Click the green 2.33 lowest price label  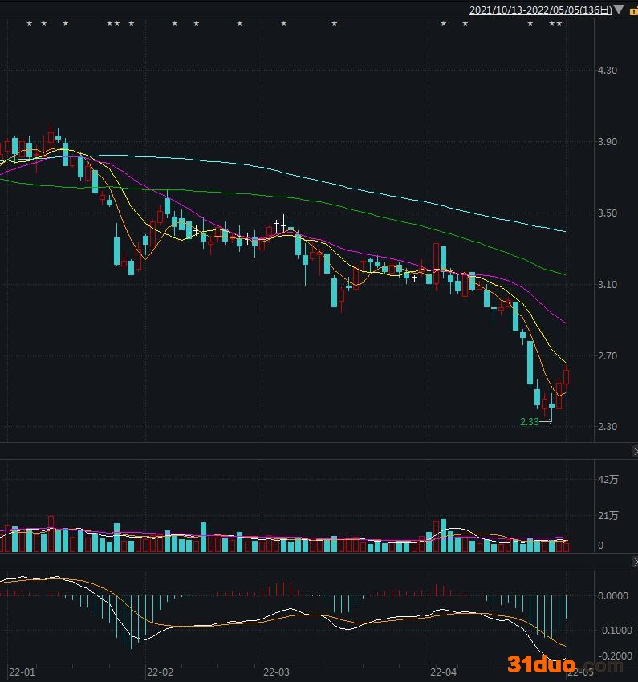coord(530,422)
